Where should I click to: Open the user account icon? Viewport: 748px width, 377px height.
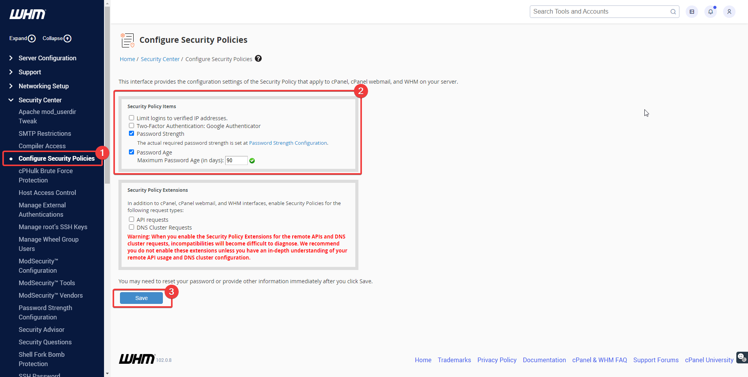click(729, 12)
